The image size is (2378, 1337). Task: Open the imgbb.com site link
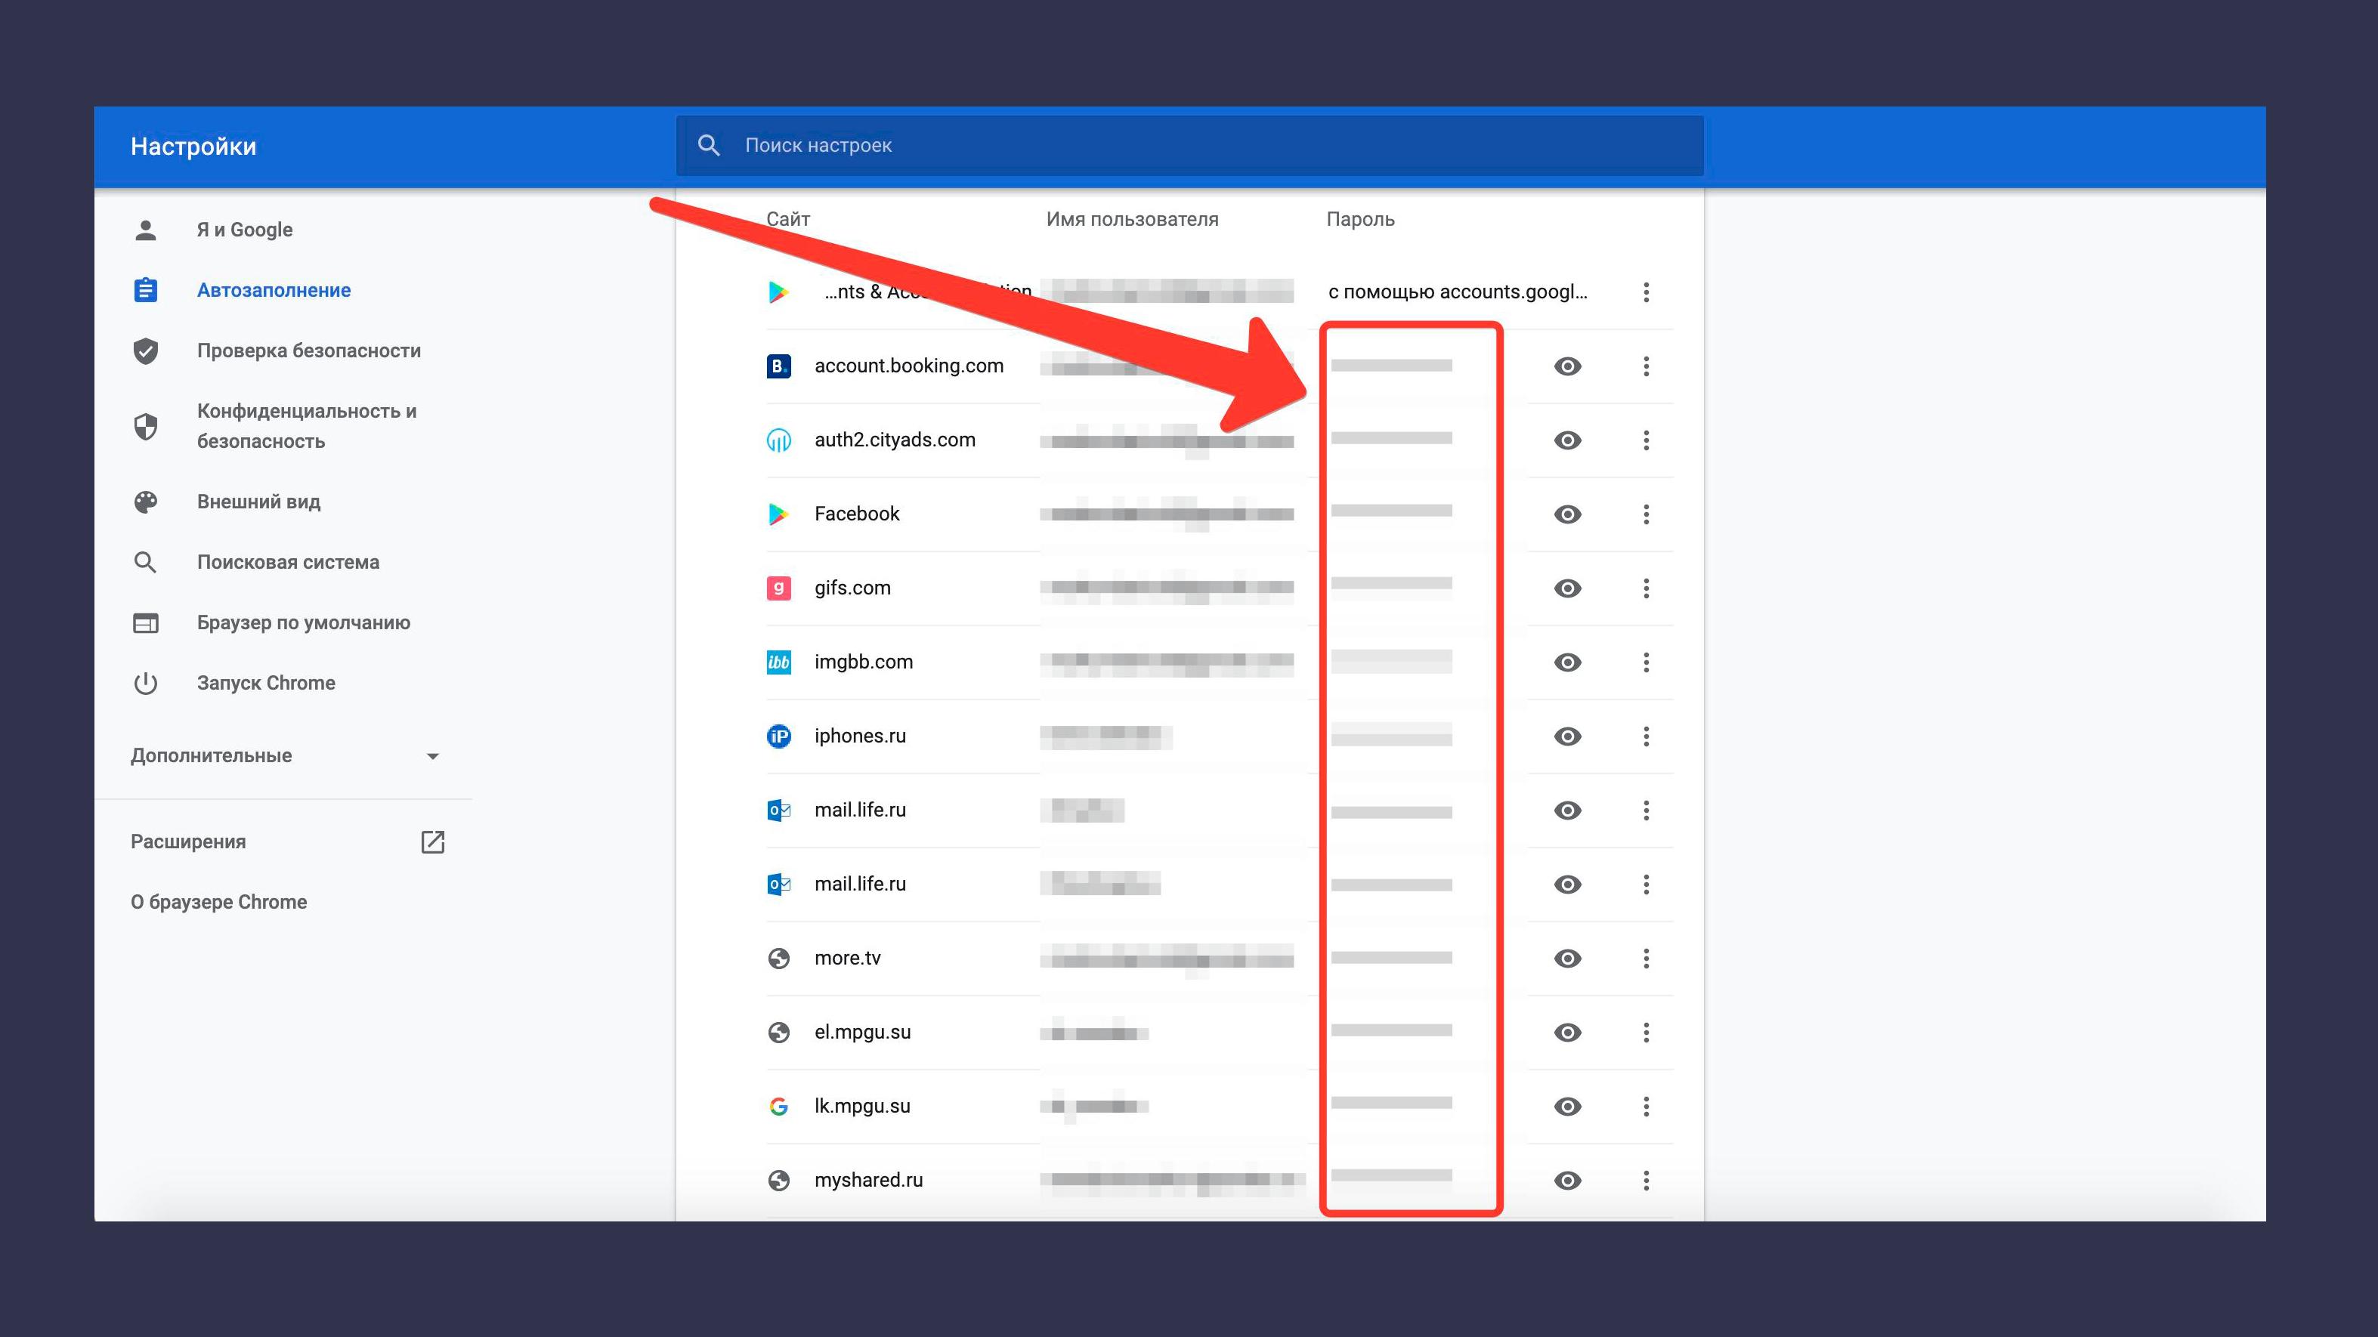pyautogui.click(x=863, y=662)
